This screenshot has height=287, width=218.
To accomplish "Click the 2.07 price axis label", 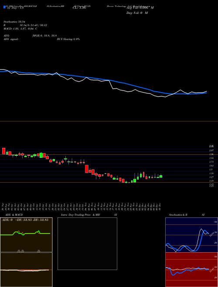I will point(211,150).
